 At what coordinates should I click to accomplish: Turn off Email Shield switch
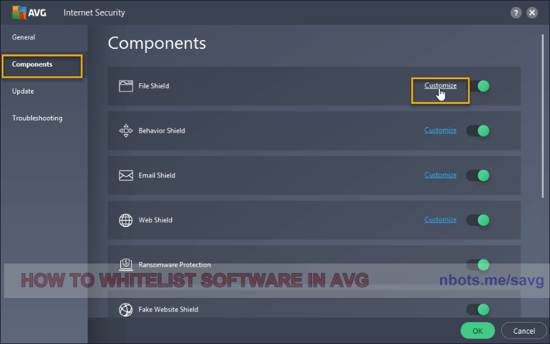pyautogui.click(x=478, y=175)
